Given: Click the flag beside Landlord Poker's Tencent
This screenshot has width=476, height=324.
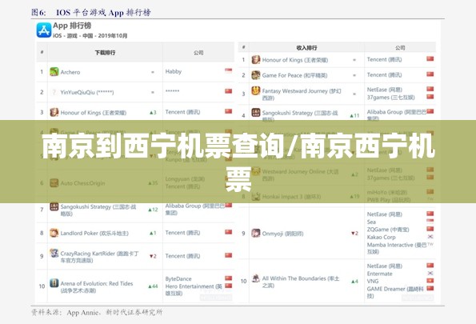Looking at the screenshot, I should 228,232.
